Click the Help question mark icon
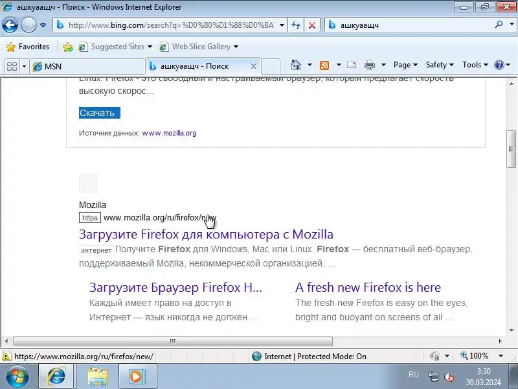The image size is (518, 389). pyautogui.click(x=499, y=65)
